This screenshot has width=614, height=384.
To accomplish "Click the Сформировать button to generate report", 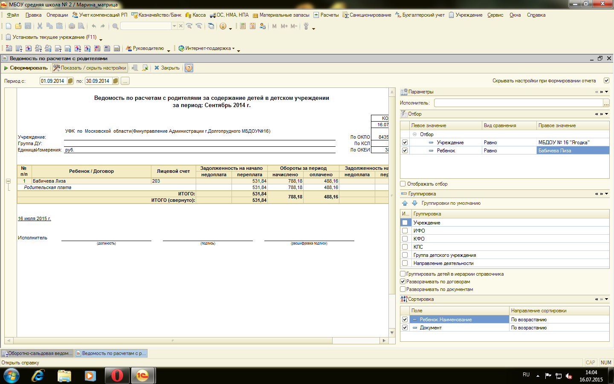I will [x=26, y=68].
